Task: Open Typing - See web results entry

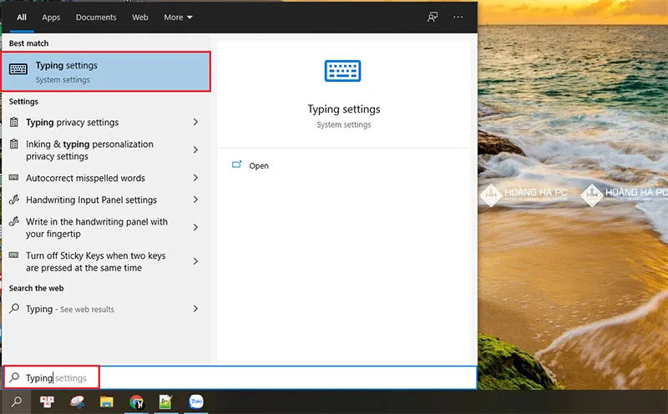Action: pyautogui.click(x=104, y=309)
